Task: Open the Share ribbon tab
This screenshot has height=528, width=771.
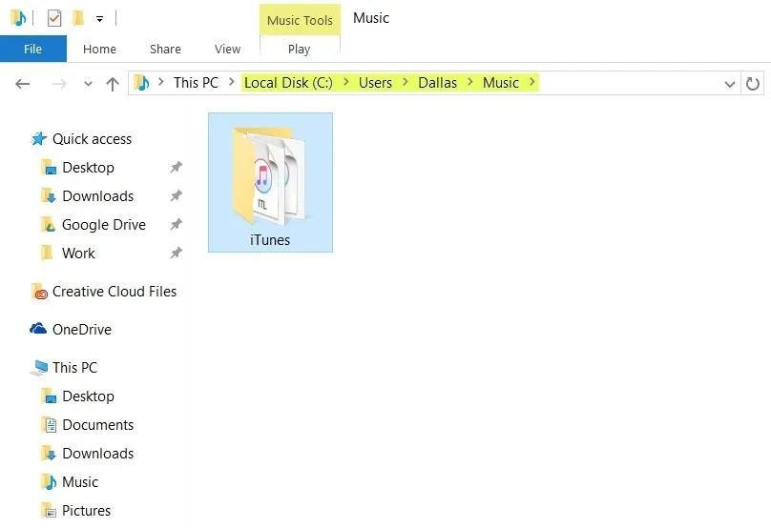Action: pos(165,50)
